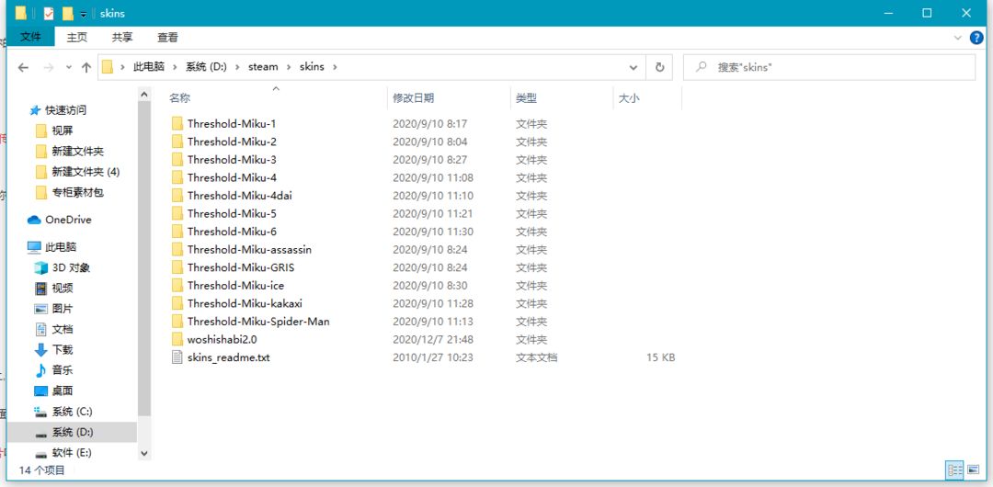Screen dimensions: 993x487
Task: Switch to the 主页 ribbon tab
Action: [x=77, y=38]
